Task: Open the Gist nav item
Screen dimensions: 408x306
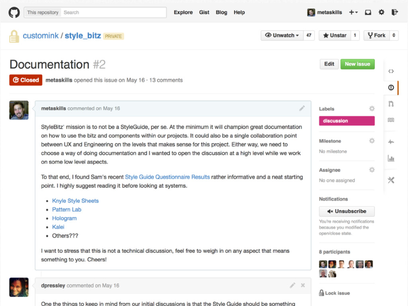Action: pyautogui.click(x=204, y=12)
